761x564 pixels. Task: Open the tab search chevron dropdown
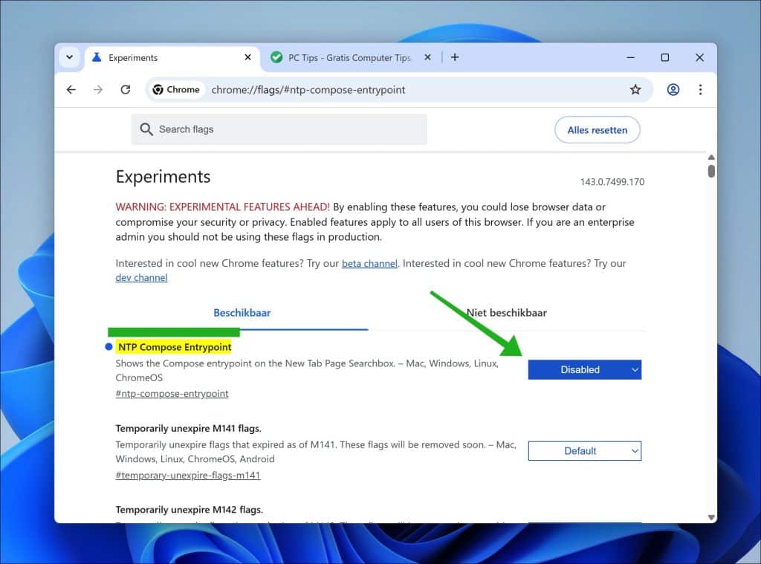pos(69,57)
